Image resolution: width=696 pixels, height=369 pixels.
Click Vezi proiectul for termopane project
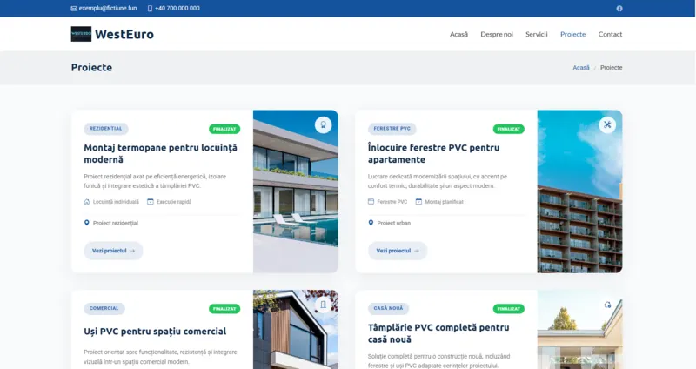(113, 251)
